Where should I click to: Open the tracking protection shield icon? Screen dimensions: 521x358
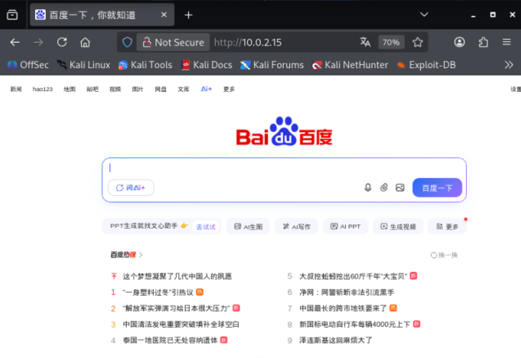click(x=127, y=42)
